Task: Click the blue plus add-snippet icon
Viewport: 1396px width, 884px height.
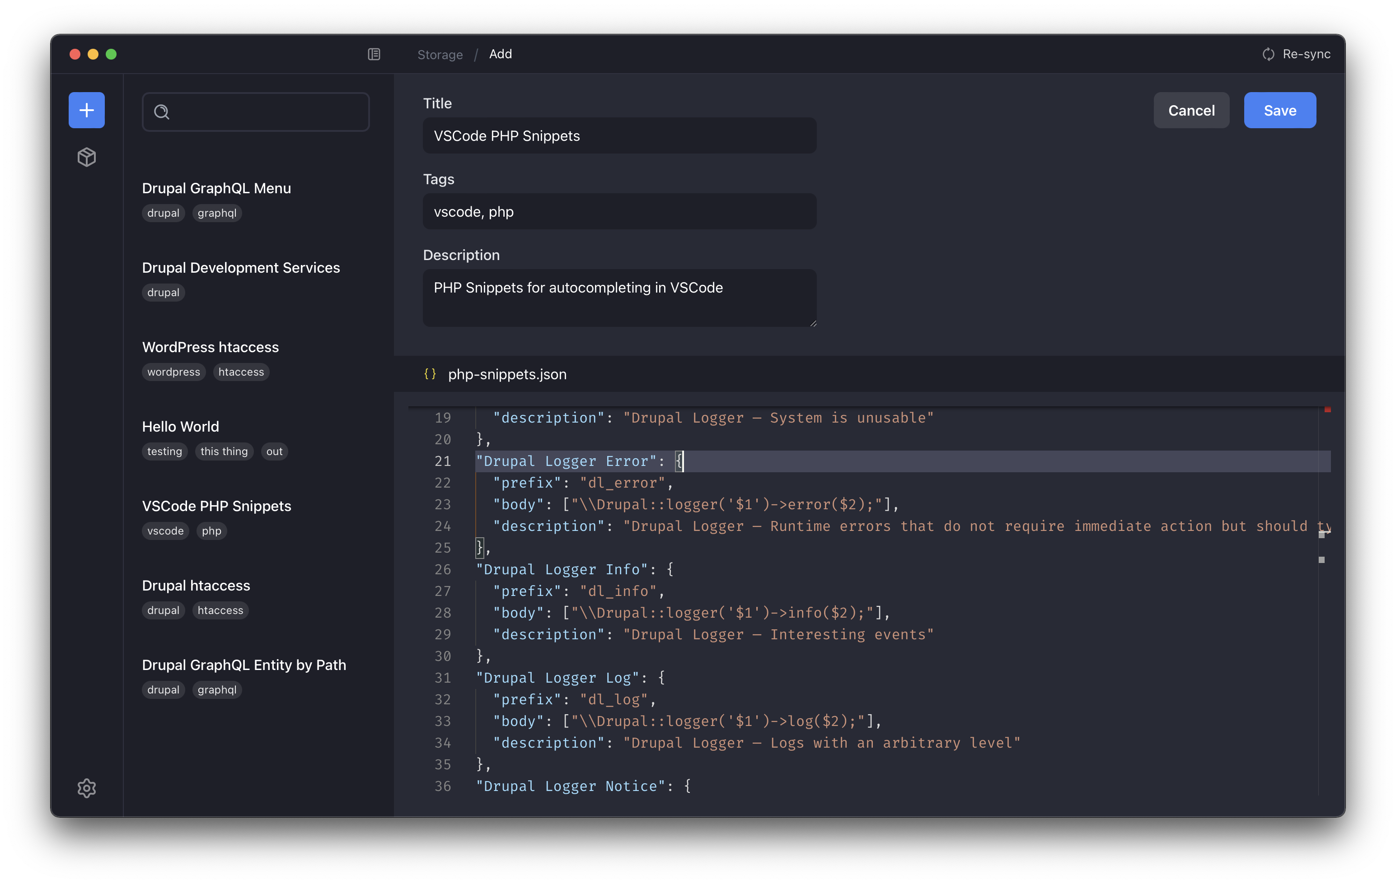Action: pos(86,110)
